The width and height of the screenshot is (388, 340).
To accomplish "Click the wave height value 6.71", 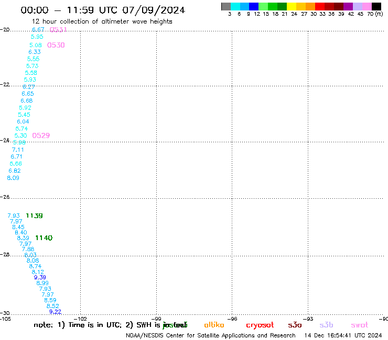I will [16, 156].
